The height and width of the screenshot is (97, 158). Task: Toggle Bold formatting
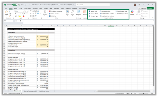[16, 14]
